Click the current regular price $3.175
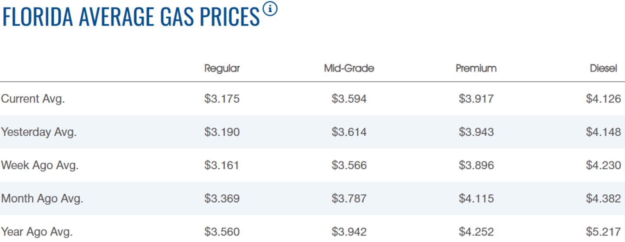The height and width of the screenshot is (242, 625). pyautogui.click(x=222, y=99)
